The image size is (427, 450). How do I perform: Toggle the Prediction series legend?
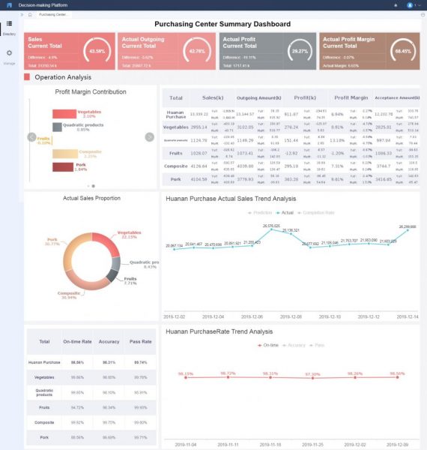260,213
